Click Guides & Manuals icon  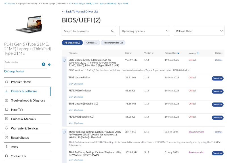[x=7, y=119]
